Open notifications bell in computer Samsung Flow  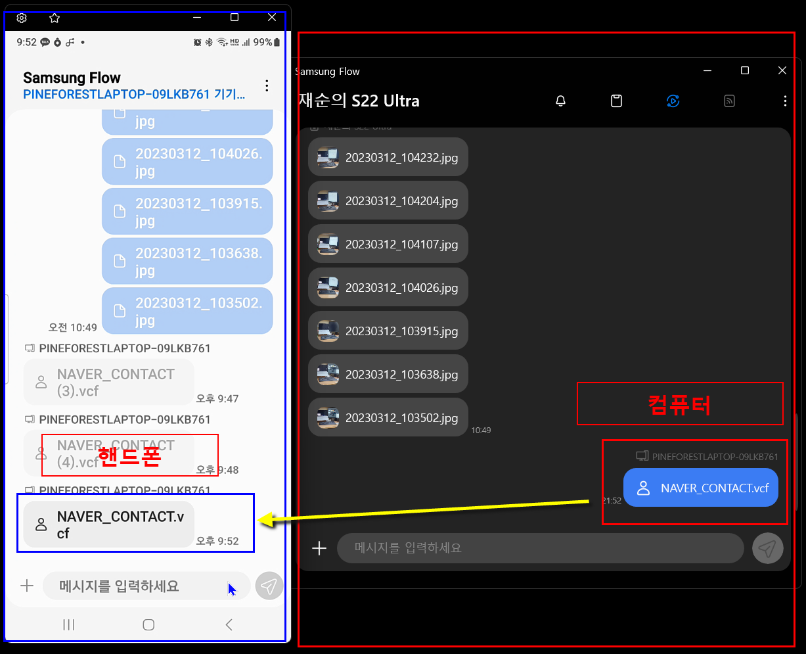[x=560, y=101]
